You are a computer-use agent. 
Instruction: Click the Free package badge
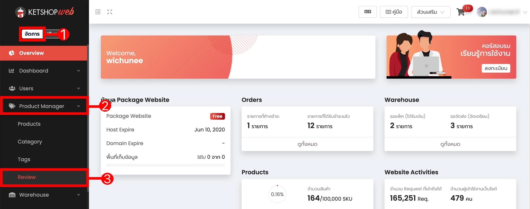point(217,116)
